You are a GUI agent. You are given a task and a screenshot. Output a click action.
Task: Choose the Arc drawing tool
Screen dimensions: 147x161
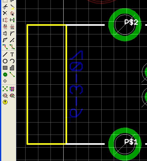click(12, 61)
